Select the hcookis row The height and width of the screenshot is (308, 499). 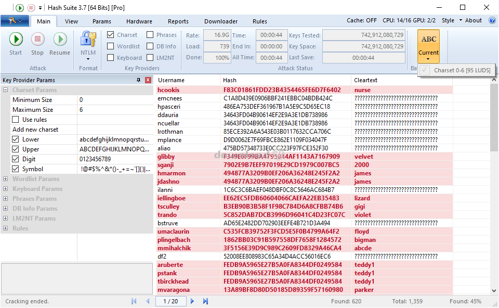click(x=304, y=90)
